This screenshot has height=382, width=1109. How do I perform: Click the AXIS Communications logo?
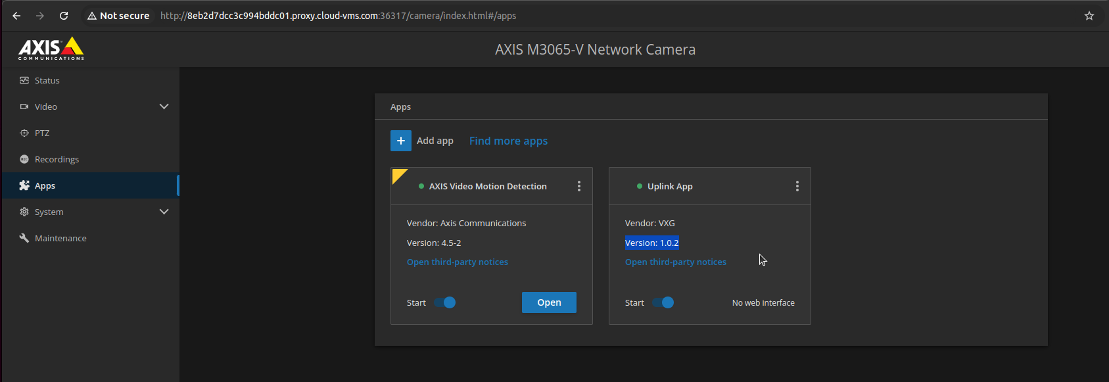coord(51,49)
